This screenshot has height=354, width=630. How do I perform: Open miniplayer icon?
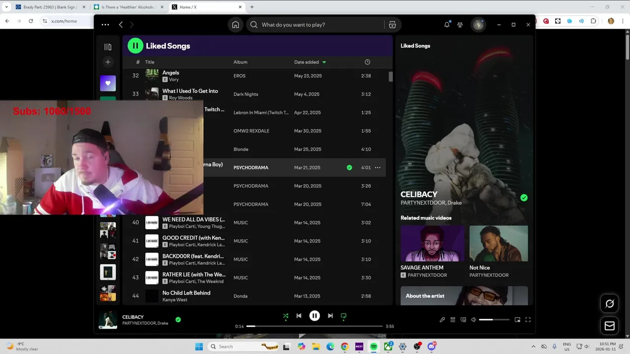pos(517,320)
